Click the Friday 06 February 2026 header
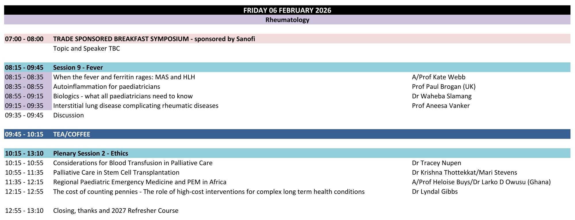 (x=287, y=10)
